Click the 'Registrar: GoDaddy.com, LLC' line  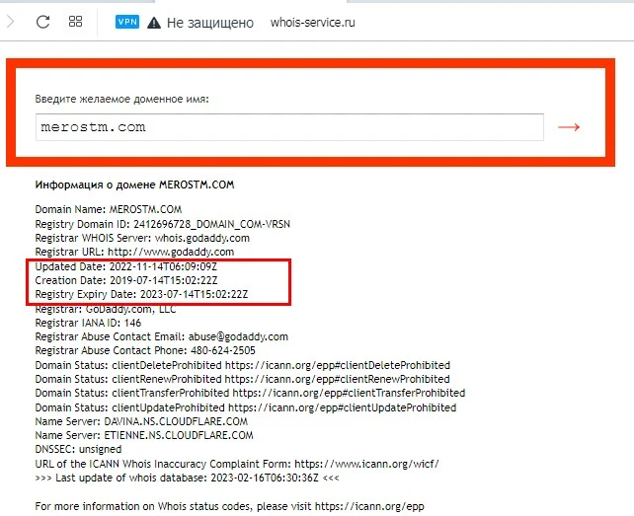click(x=106, y=310)
